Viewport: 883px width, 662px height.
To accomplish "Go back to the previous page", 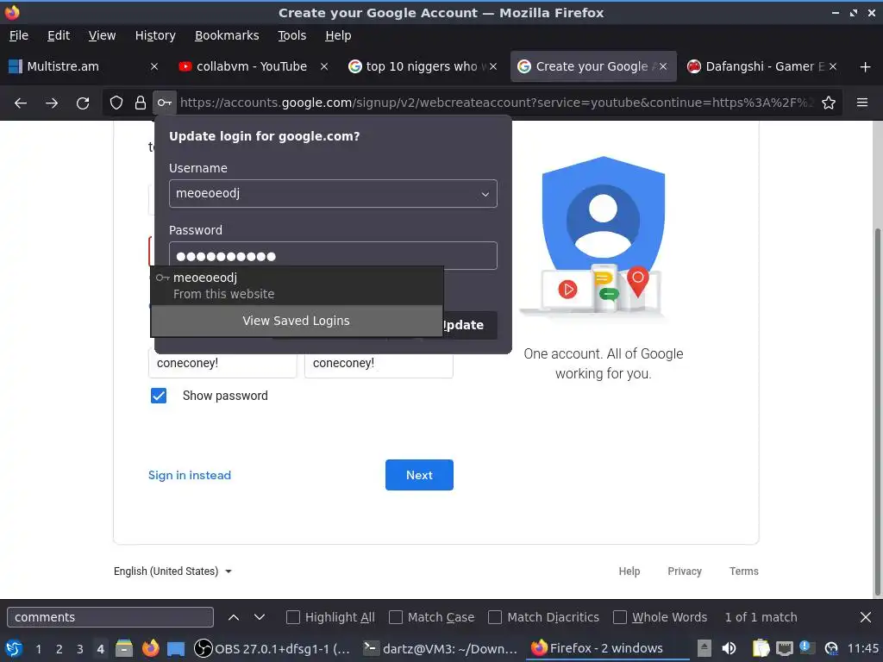I will 21,103.
